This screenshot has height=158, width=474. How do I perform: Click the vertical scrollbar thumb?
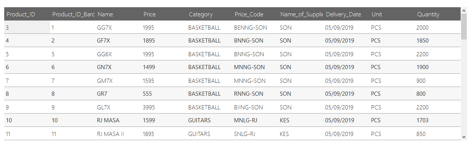tap(464, 27)
